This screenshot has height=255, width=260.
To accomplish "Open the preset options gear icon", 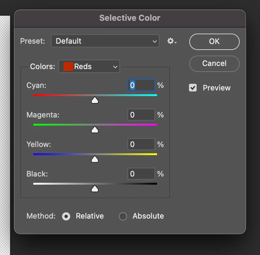I will pyautogui.click(x=171, y=41).
